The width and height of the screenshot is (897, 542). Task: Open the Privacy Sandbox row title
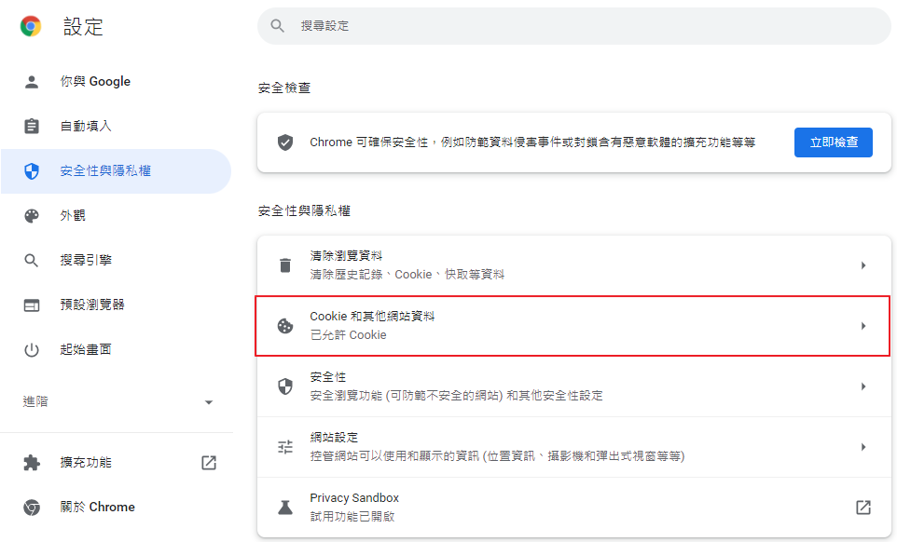(354, 498)
